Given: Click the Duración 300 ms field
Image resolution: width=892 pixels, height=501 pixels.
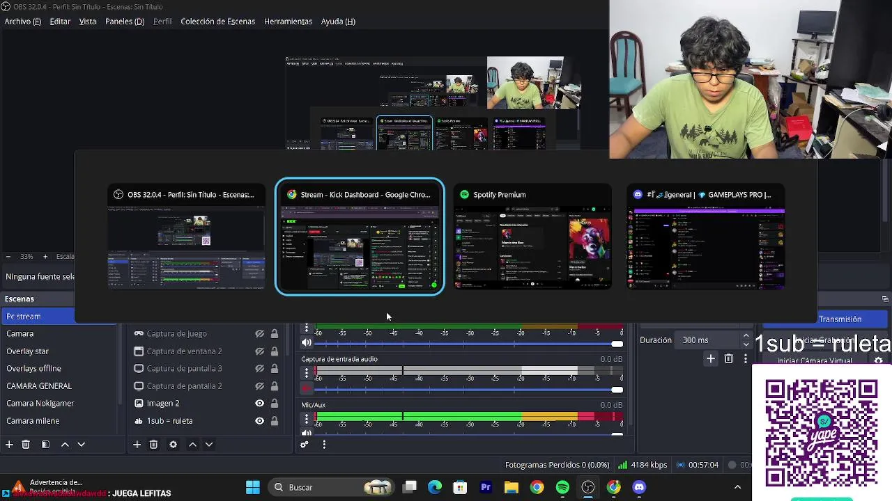Looking at the screenshot, I should point(708,340).
